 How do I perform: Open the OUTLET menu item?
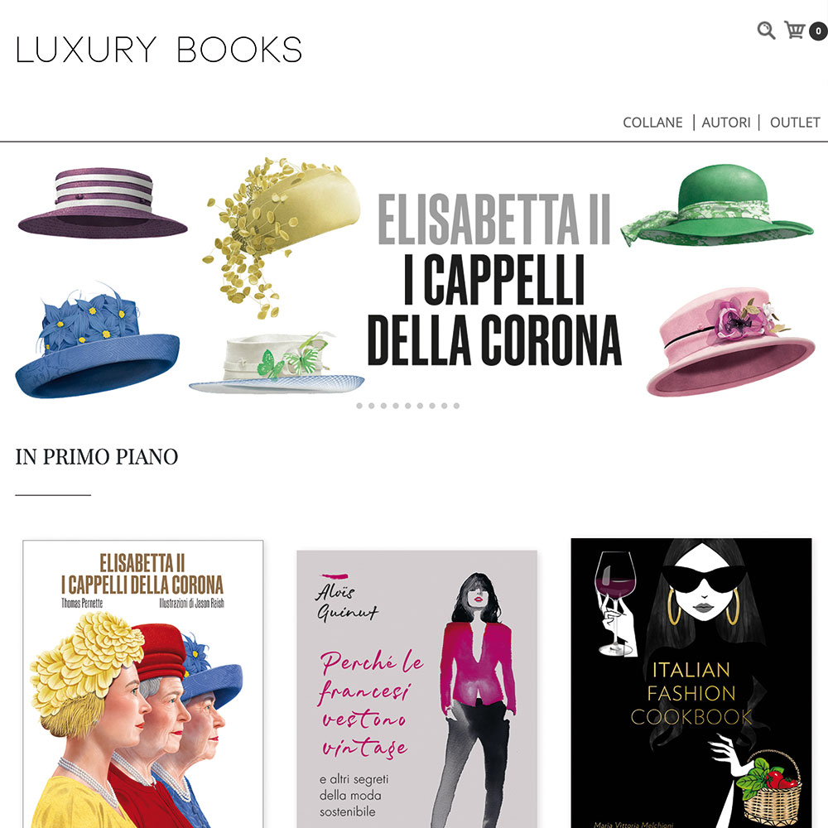[795, 123]
